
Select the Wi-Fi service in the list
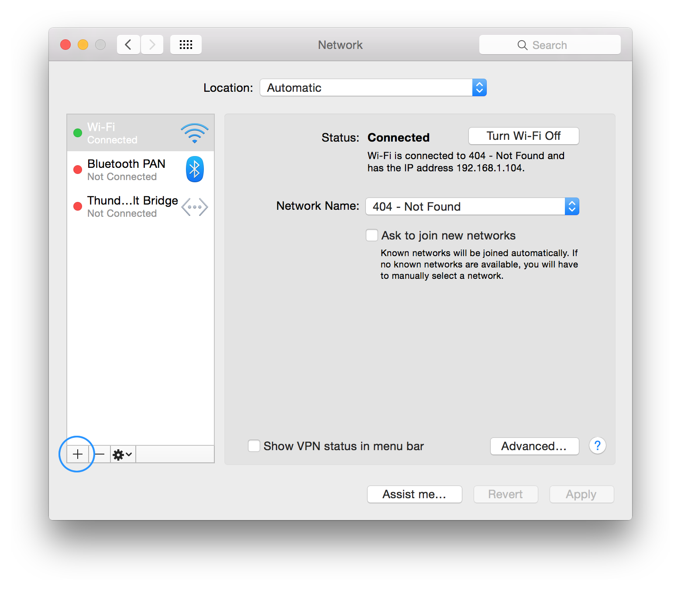[141, 133]
